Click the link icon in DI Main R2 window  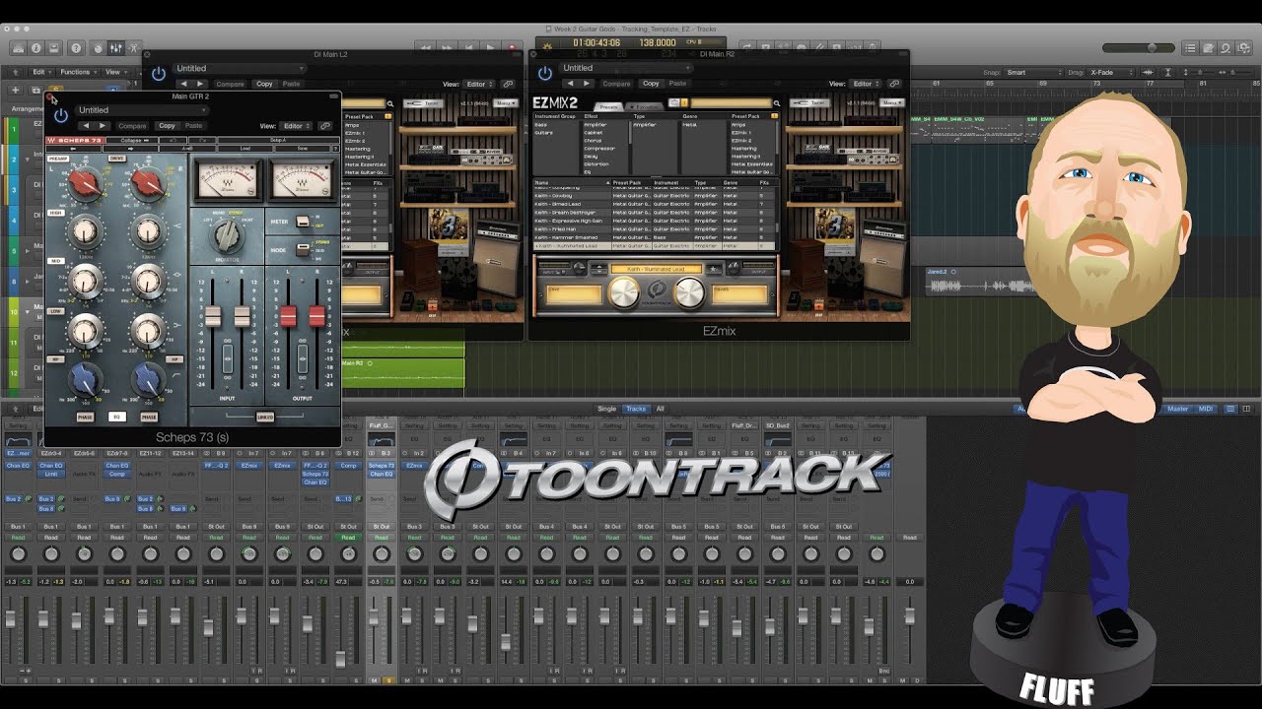pos(894,84)
